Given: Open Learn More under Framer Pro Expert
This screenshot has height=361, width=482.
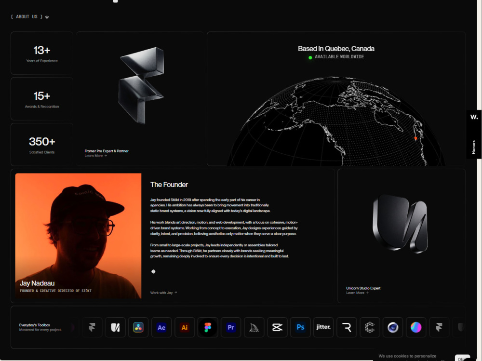Looking at the screenshot, I should [x=95, y=156].
